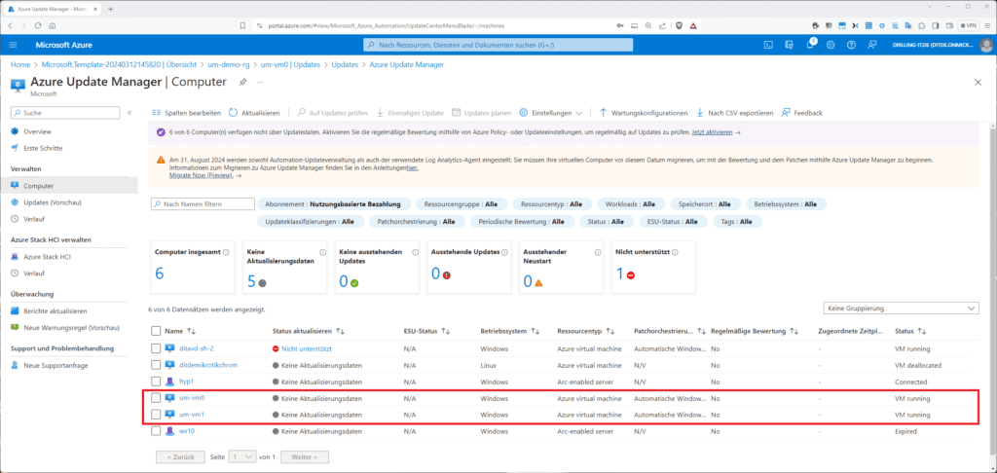Sort by Status column arrows
This screenshot has height=473, width=997.
click(923, 331)
